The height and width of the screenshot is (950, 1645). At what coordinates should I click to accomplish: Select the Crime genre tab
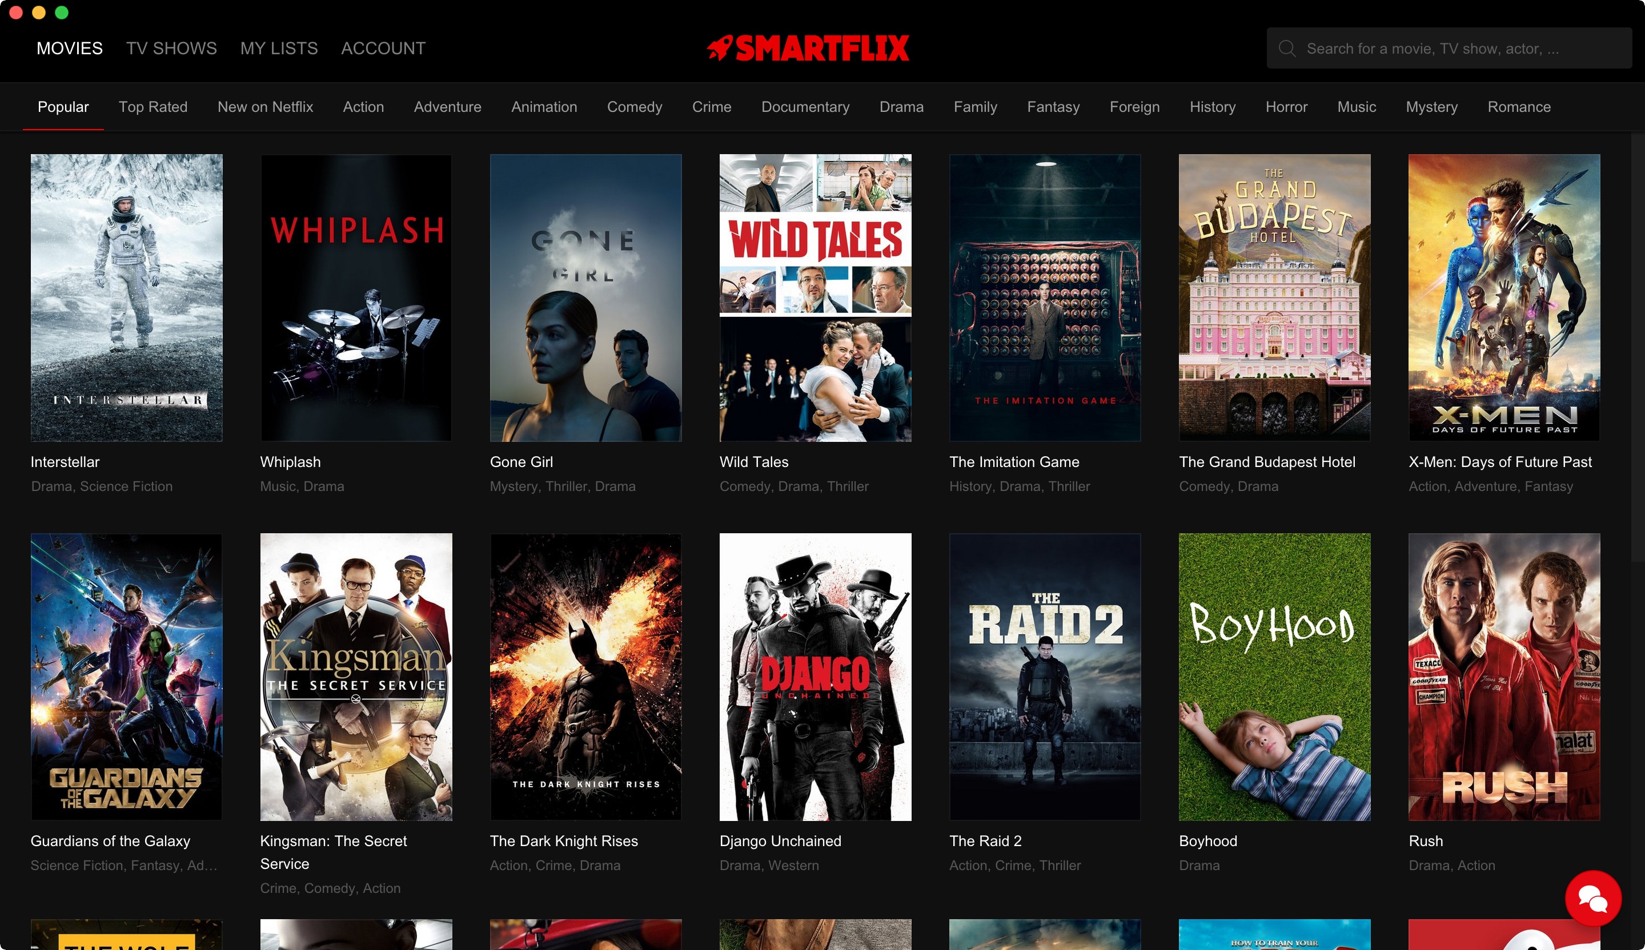tap(712, 107)
